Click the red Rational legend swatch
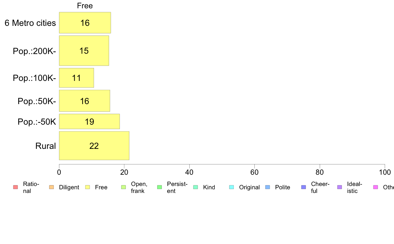Viewport: 394px width, 244px height. click(x=15, y=187)
